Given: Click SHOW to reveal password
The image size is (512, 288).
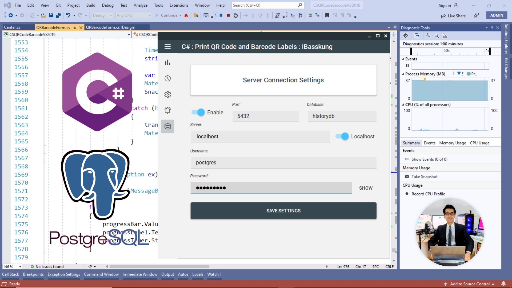Looking at the screenshot, I should pyautogui.click(x=366, y=188).
